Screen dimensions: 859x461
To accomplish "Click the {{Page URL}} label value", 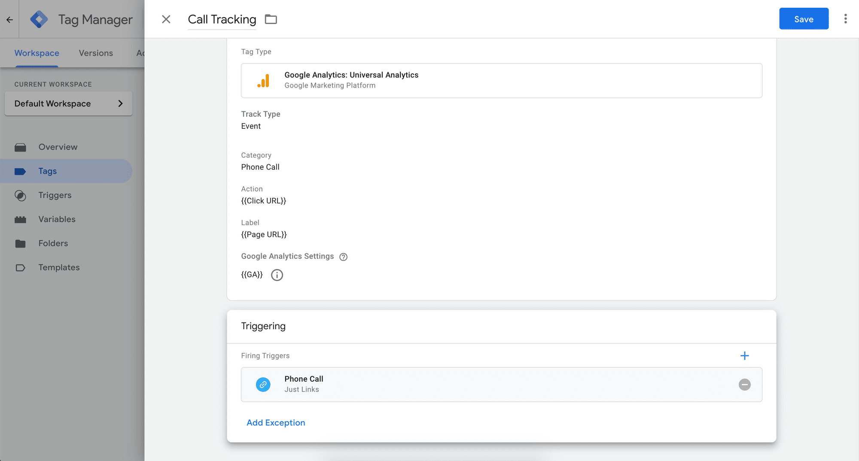I will point(264,235).
